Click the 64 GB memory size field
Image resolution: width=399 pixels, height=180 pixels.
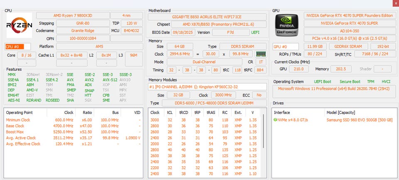coord(180,46)
